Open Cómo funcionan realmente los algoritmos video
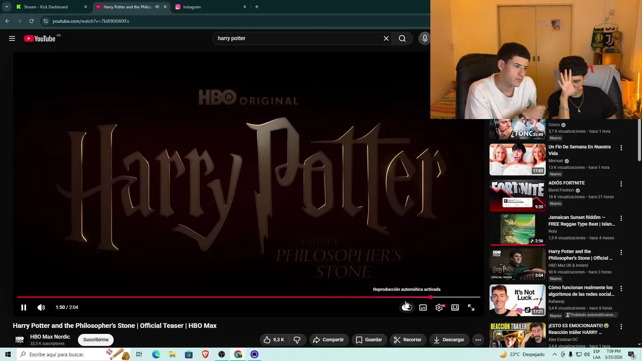 (517, 300)
